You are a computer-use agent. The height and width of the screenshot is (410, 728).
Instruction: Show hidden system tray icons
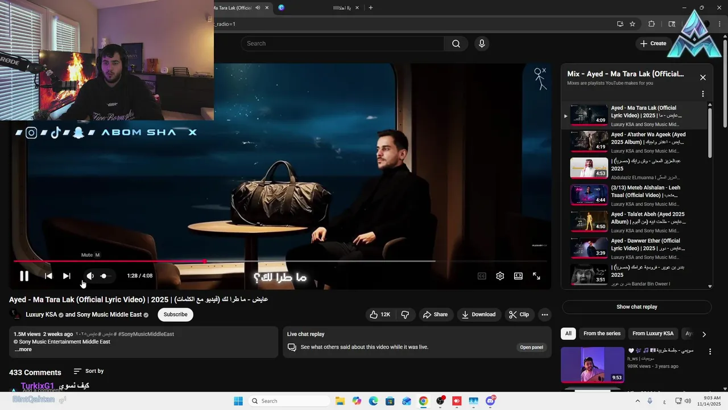[638, 401]
